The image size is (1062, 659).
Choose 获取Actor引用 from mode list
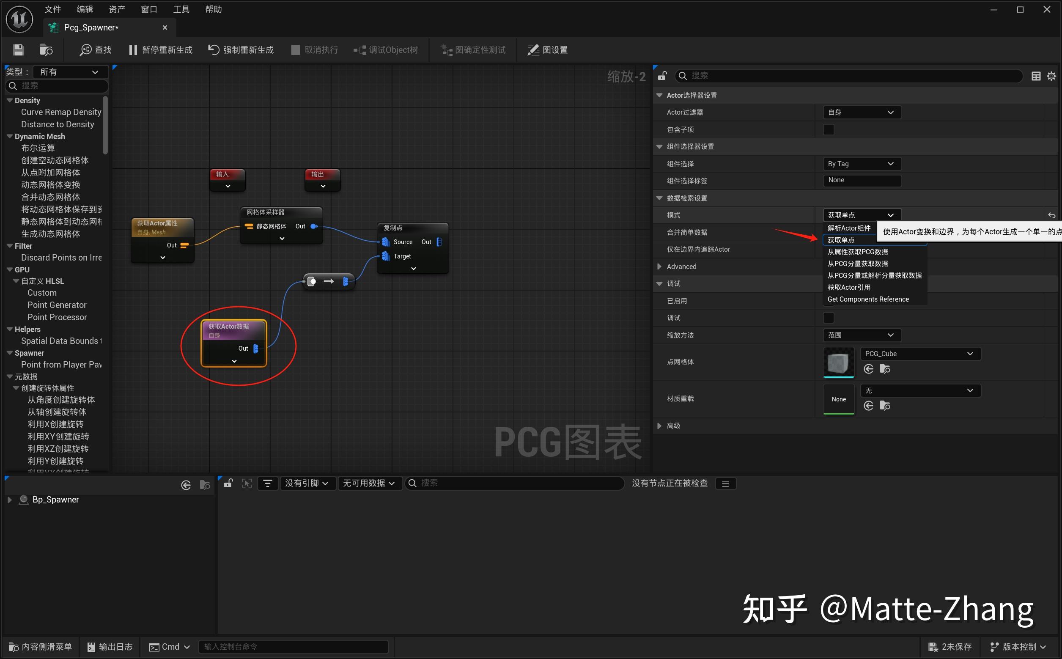(x=848, y=287)
